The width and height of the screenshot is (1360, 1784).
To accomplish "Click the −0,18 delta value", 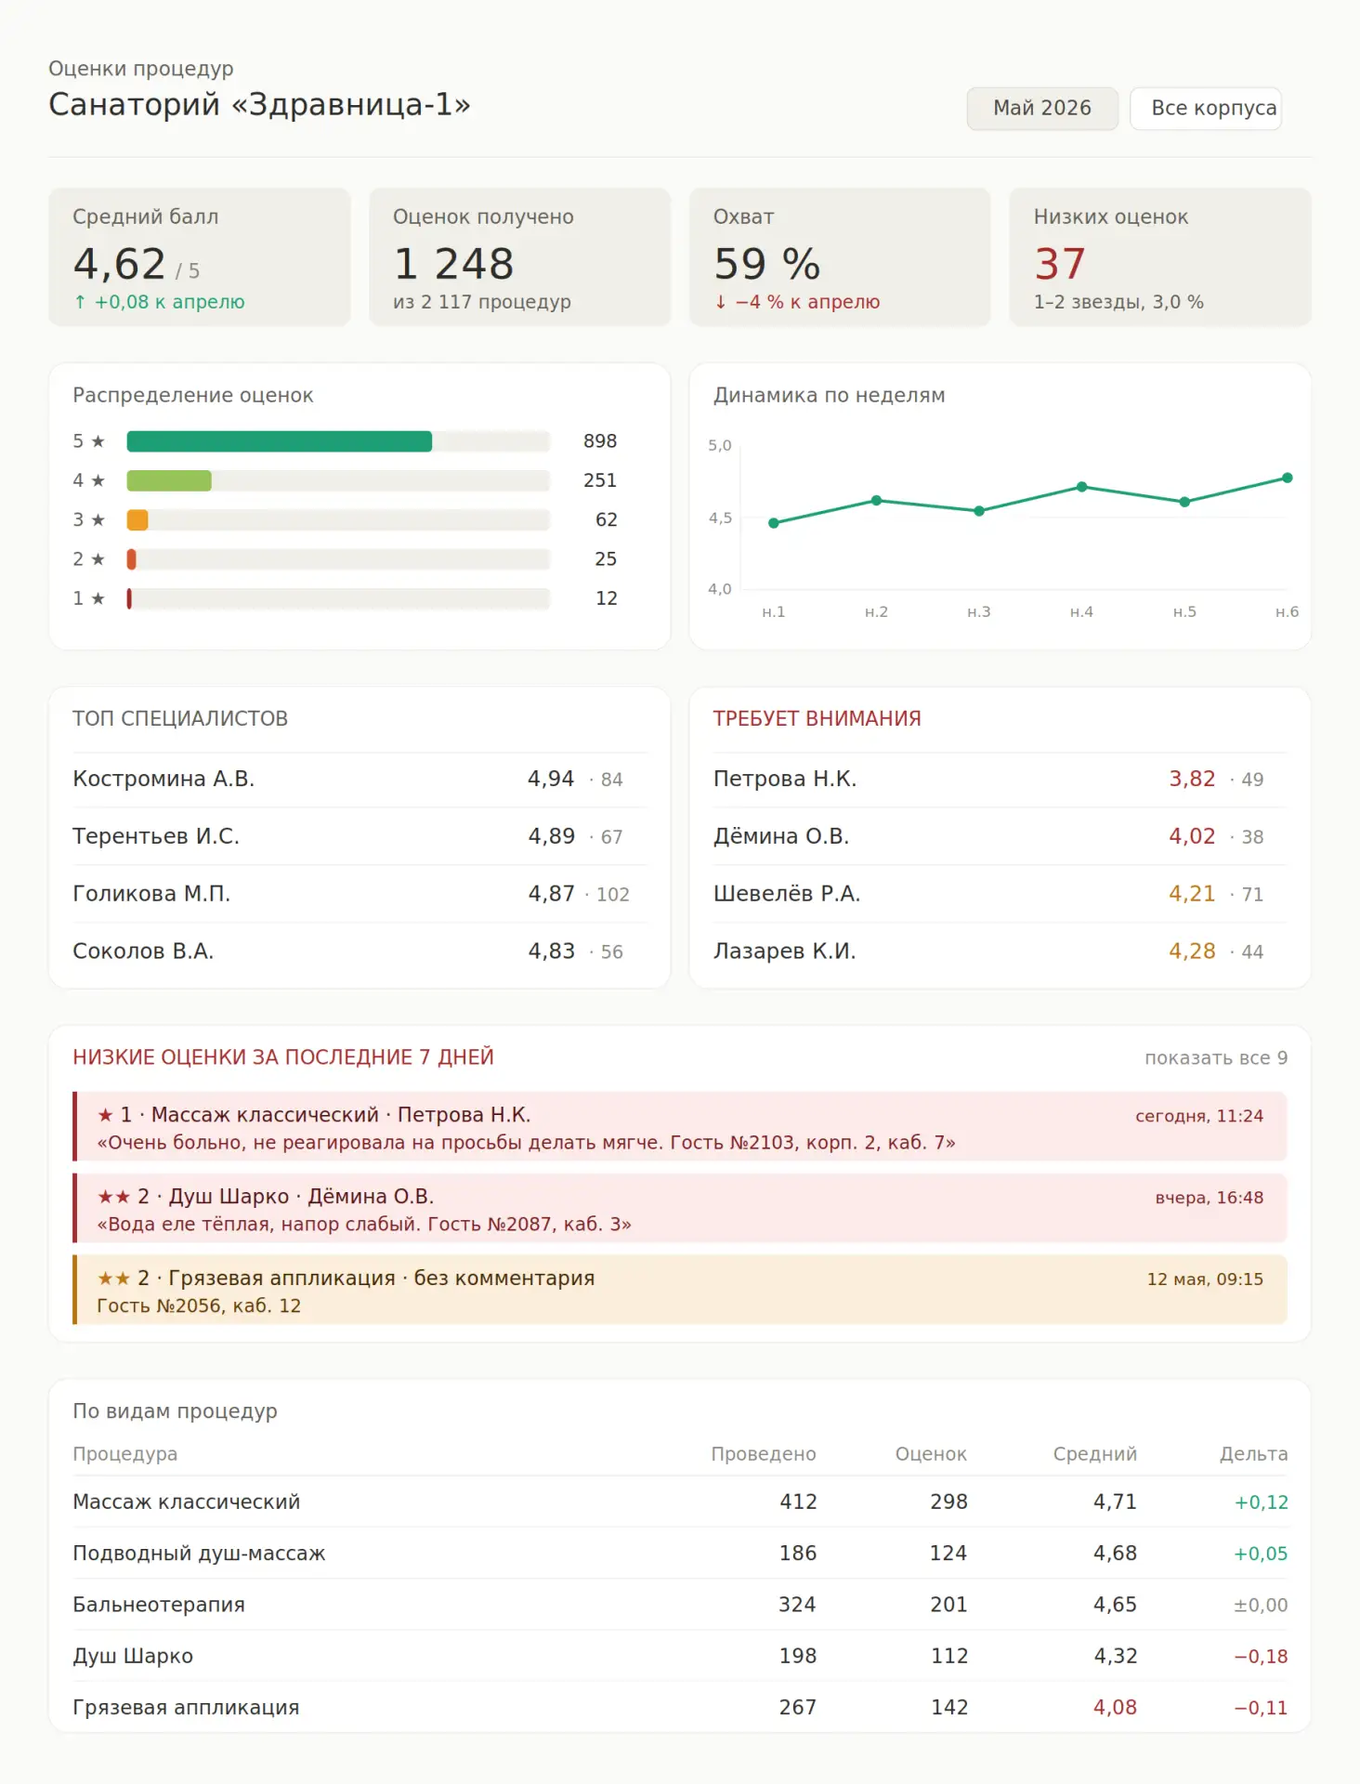I will [x=1261, y=1657].
